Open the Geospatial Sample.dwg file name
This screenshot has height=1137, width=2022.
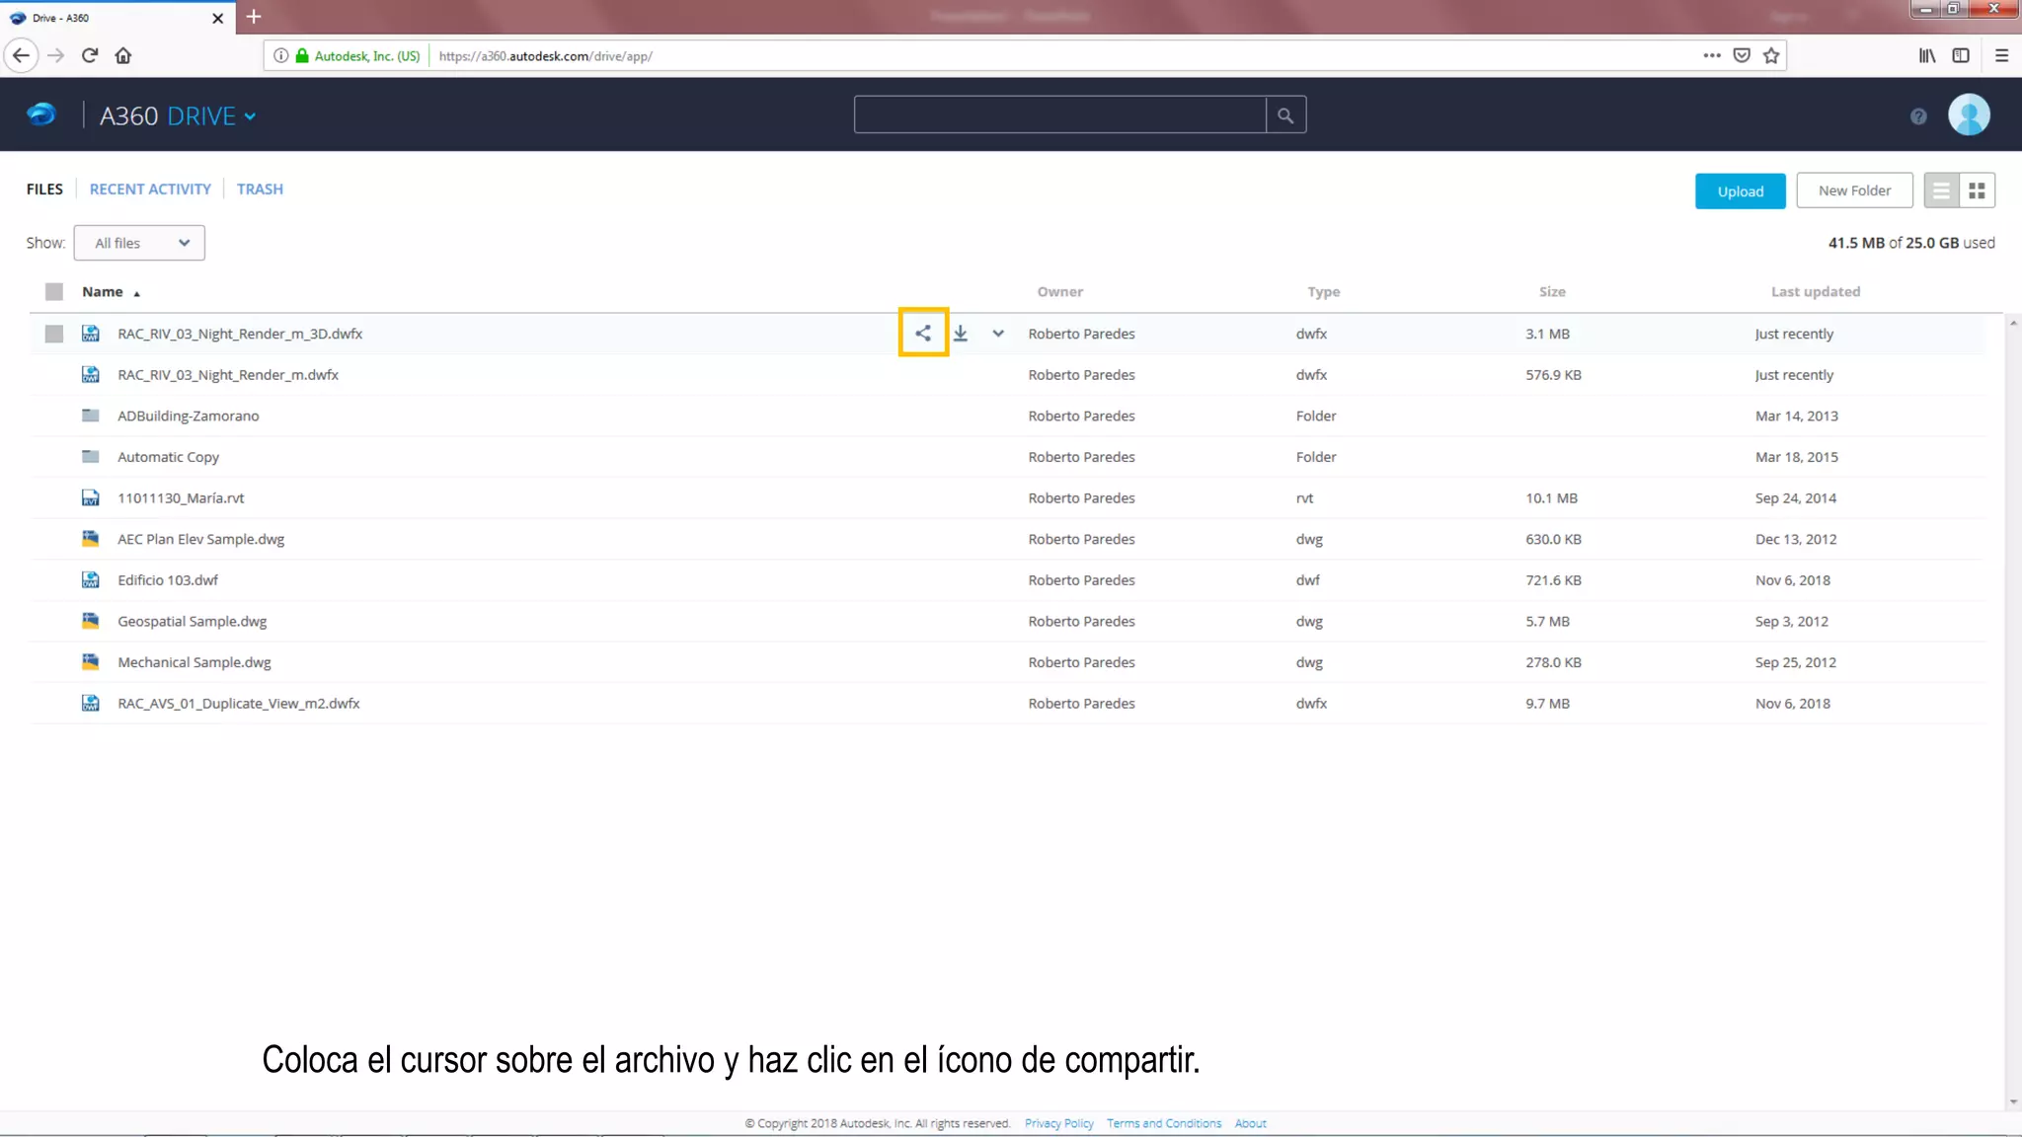point(192,621)
